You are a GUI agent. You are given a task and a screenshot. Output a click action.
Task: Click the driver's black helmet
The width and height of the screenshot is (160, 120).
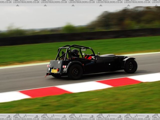tap(75, 52)
